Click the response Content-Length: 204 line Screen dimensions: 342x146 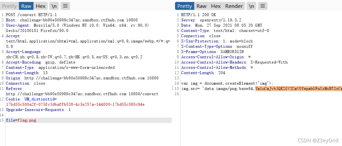click(x=203, y=73)
